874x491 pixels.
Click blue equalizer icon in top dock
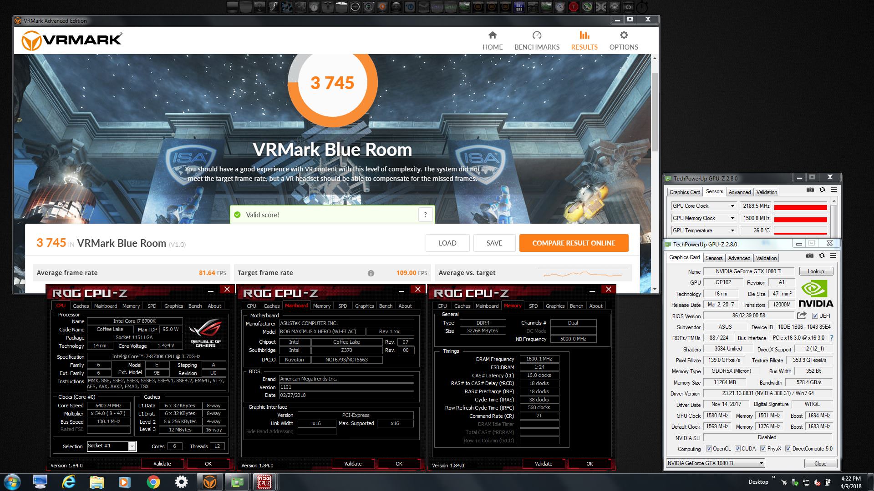point(519,7)
